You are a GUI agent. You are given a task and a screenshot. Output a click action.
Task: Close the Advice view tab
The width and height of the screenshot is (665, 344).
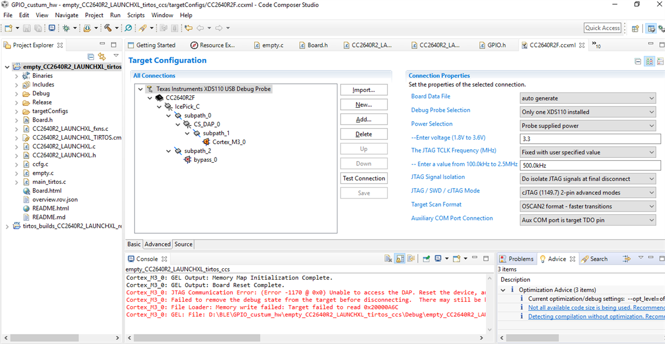(573, 259)
